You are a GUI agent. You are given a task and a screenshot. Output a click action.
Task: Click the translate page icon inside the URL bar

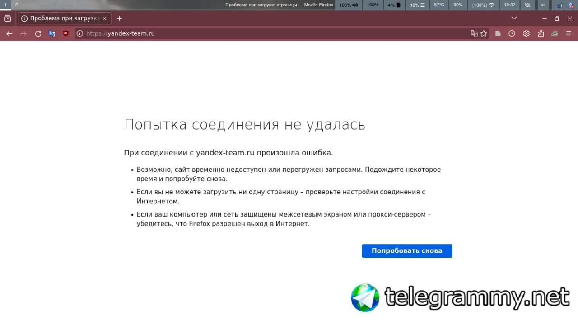tap(474, 33)
